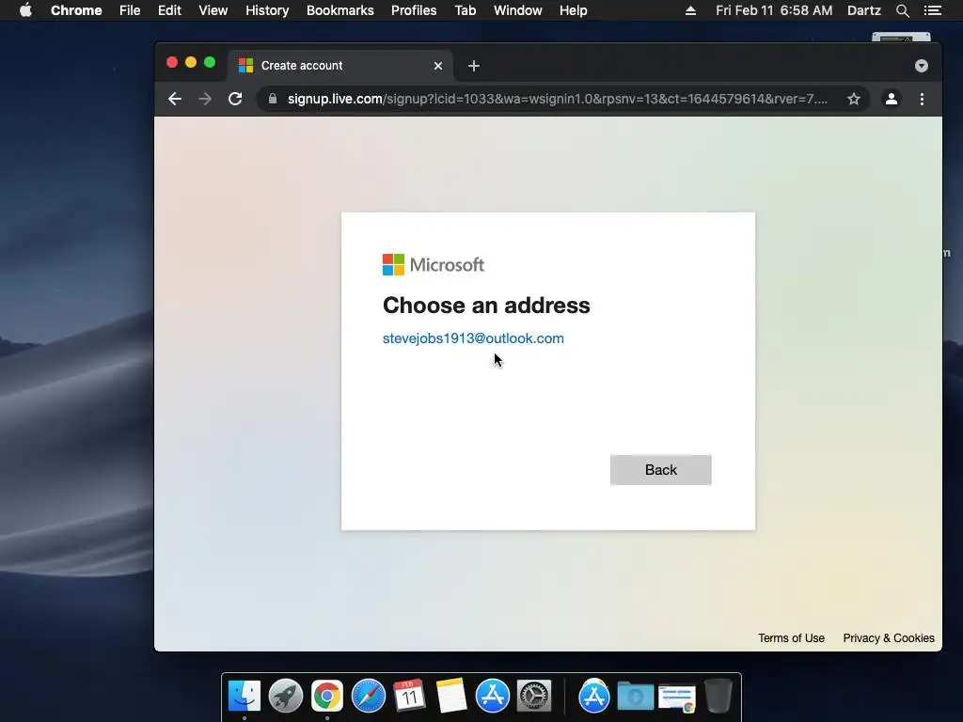Viewport: 963px width, 722px height.
Task: Open the File menu
Action: (130, 10)
